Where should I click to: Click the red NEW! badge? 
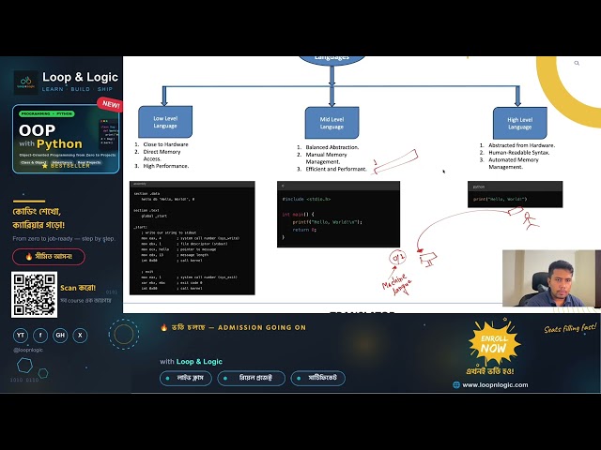pyautogui.click(x=111, y=104)
